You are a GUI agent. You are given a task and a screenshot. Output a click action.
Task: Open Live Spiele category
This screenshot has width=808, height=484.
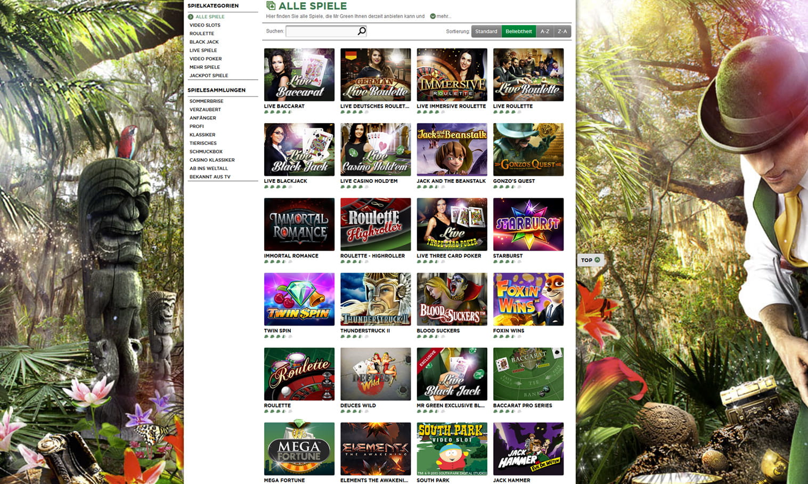coord(203,51)
